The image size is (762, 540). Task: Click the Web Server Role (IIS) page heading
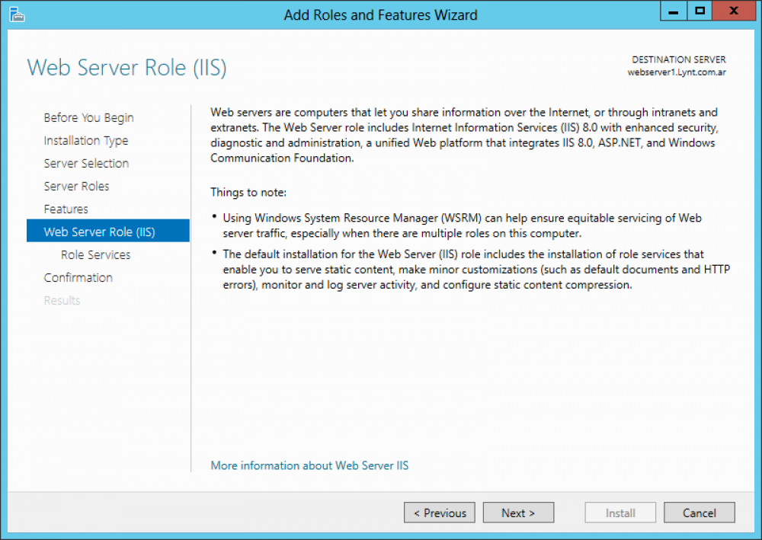[x=126, y=68]
